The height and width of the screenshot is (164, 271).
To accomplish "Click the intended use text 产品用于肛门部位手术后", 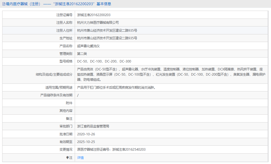I will 117,88.
